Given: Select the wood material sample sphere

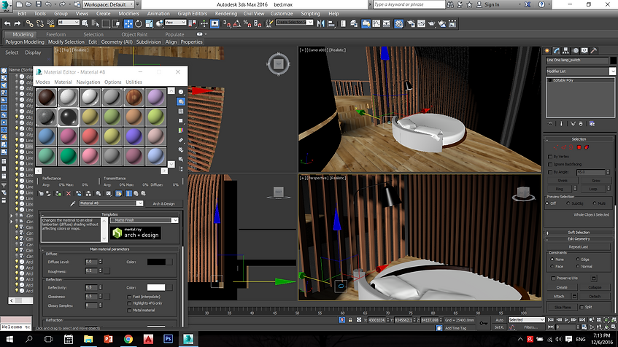Looking at the screenshot, I should 134,97.
